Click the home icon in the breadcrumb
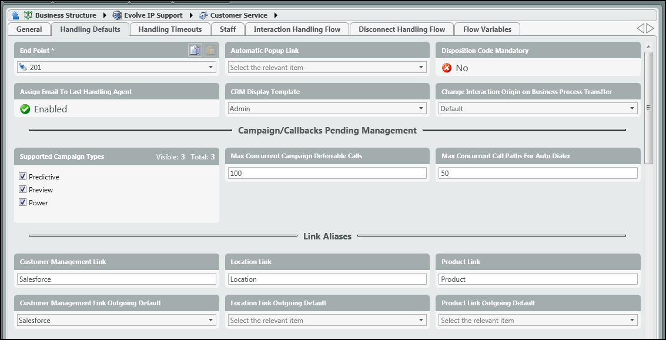The height and width of the screenshot is (340, 666). [15, 15]
